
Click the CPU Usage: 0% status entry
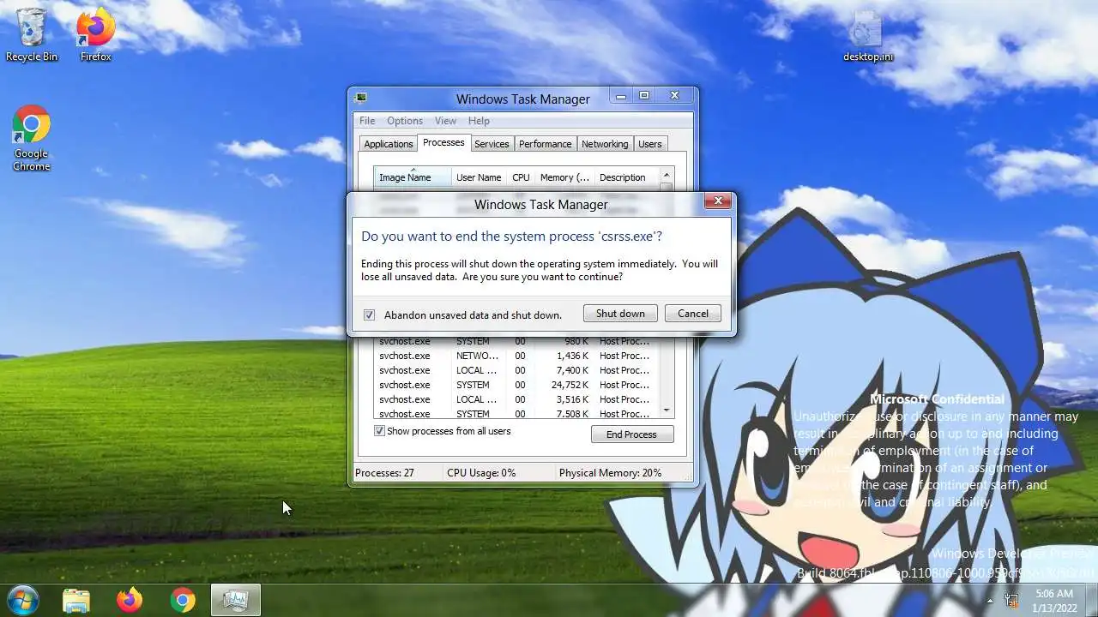498,473
